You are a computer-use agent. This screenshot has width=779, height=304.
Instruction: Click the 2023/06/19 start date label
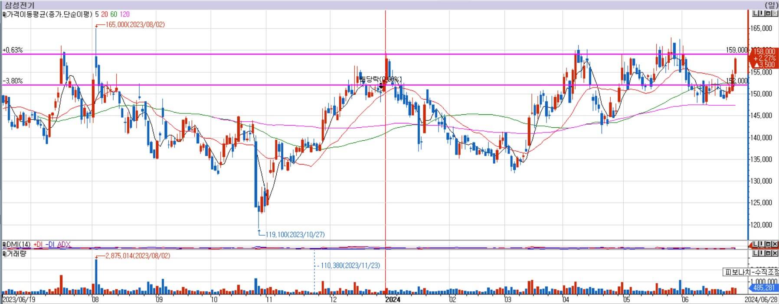click(18, 300)
